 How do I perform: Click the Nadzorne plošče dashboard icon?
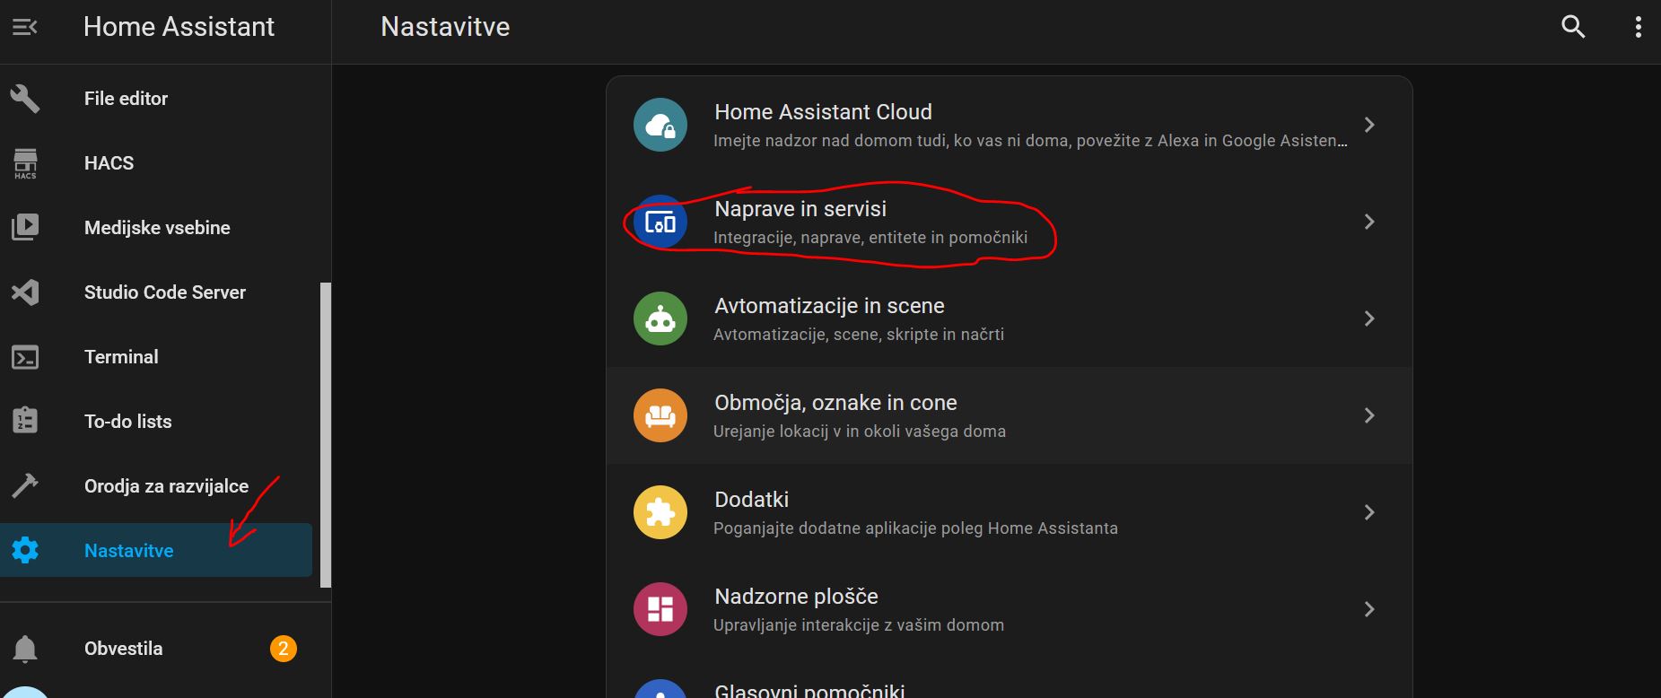[660, 609]
